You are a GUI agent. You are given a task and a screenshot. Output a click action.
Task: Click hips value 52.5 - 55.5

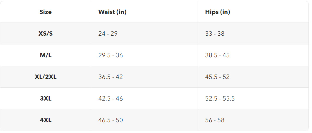[x=220, y=99]
